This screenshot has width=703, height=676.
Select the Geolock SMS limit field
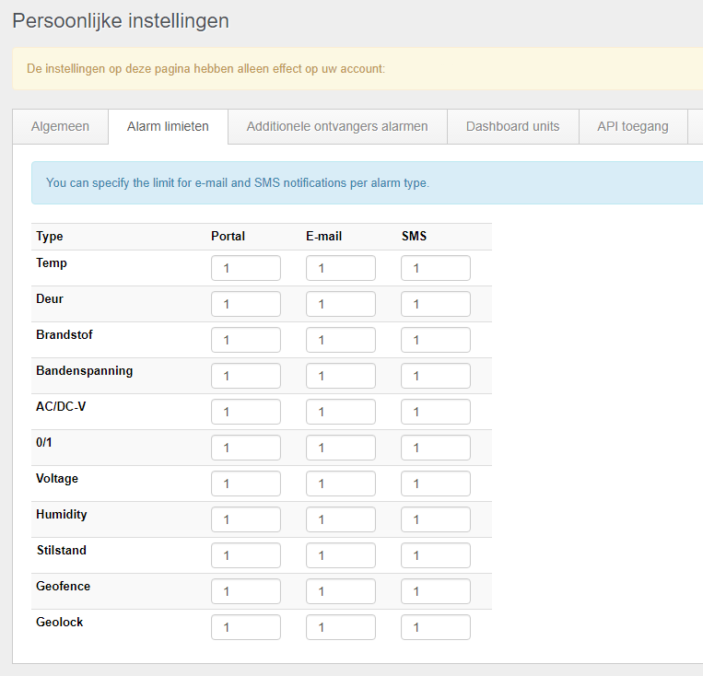pyautogui.click(x=436, y=627)
